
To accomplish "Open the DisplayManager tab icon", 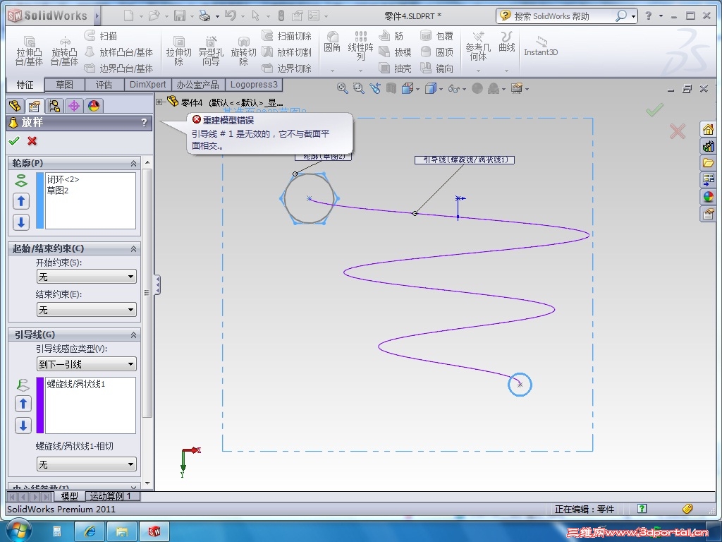I will tap(94, 106).
